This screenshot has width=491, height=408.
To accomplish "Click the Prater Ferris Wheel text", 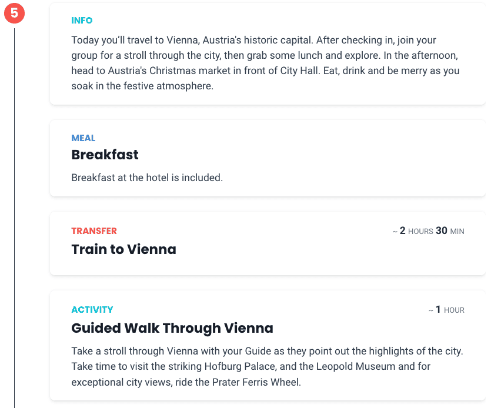I will (256, 382).
